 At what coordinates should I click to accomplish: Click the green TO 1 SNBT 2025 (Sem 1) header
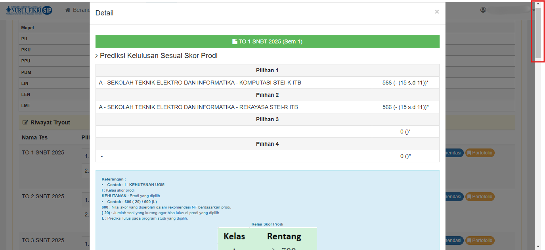267,41
